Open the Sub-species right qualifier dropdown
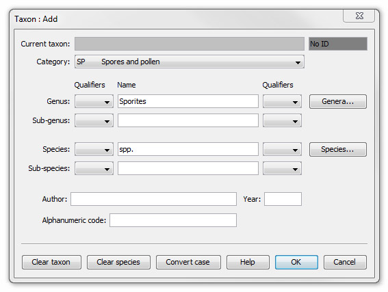This screenshot has height=292, width=388. [282, 169]
